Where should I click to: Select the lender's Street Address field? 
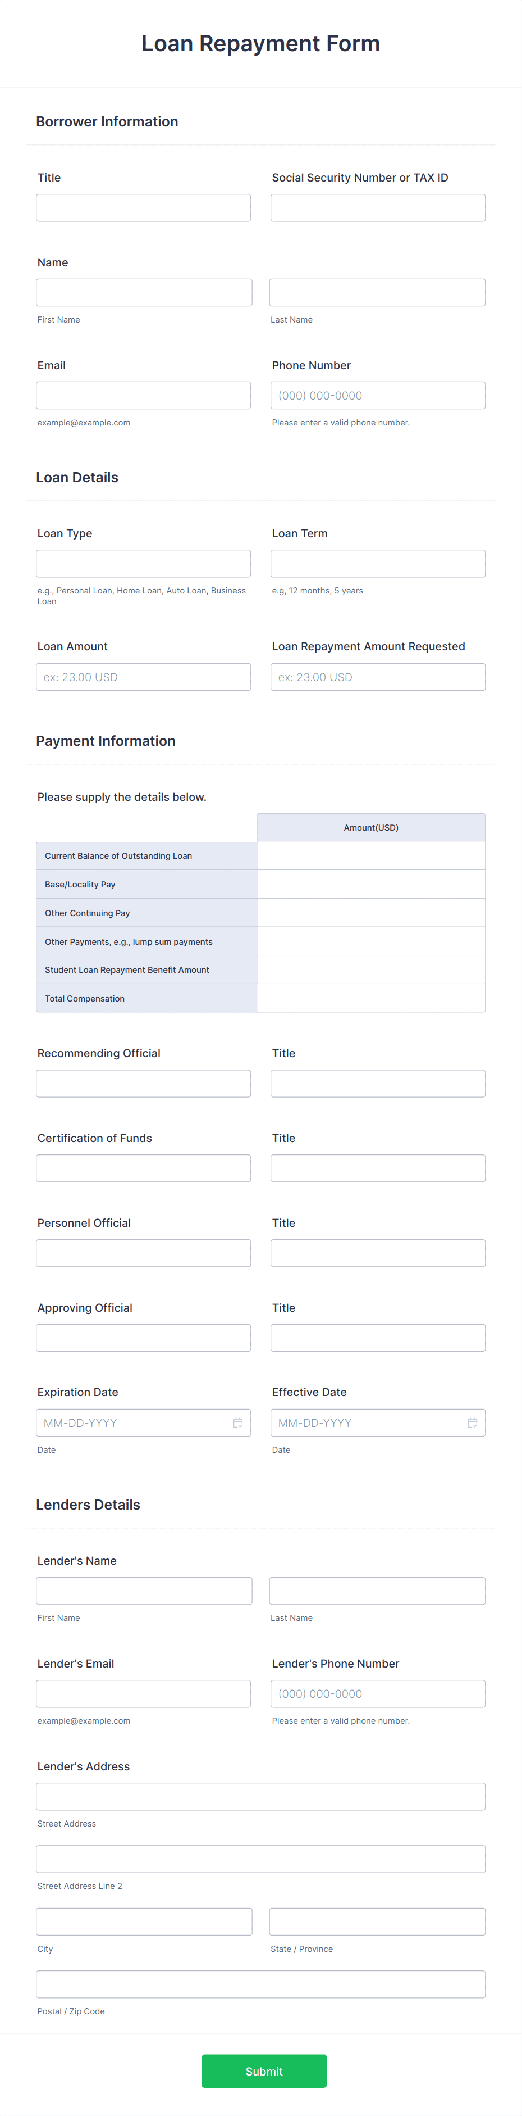260,1796
